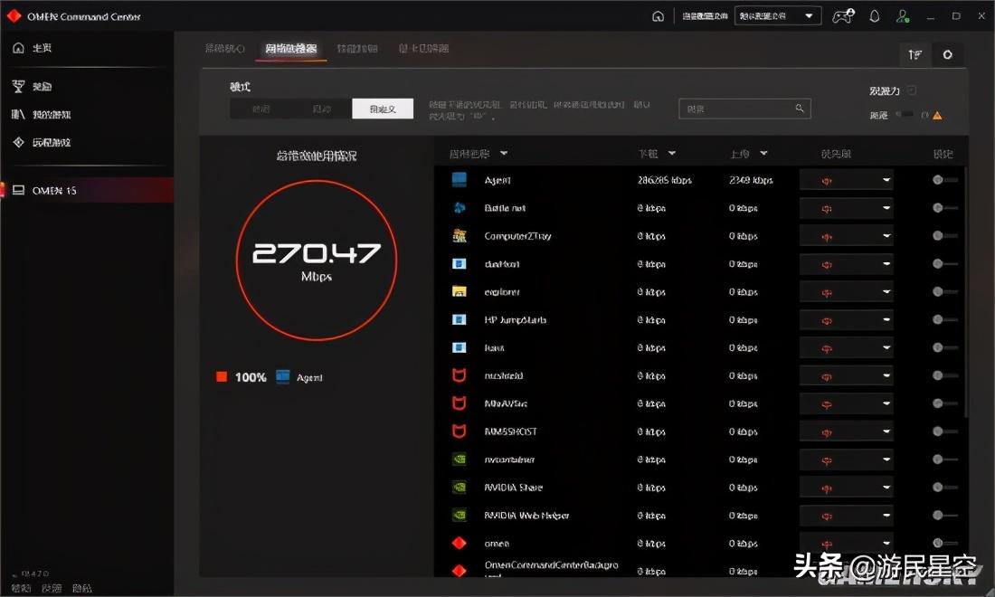The height and width of the screenshot is (597, 995).
Task: Select the highlighted 自定义 custom mode button
Action: click(383, 109)
